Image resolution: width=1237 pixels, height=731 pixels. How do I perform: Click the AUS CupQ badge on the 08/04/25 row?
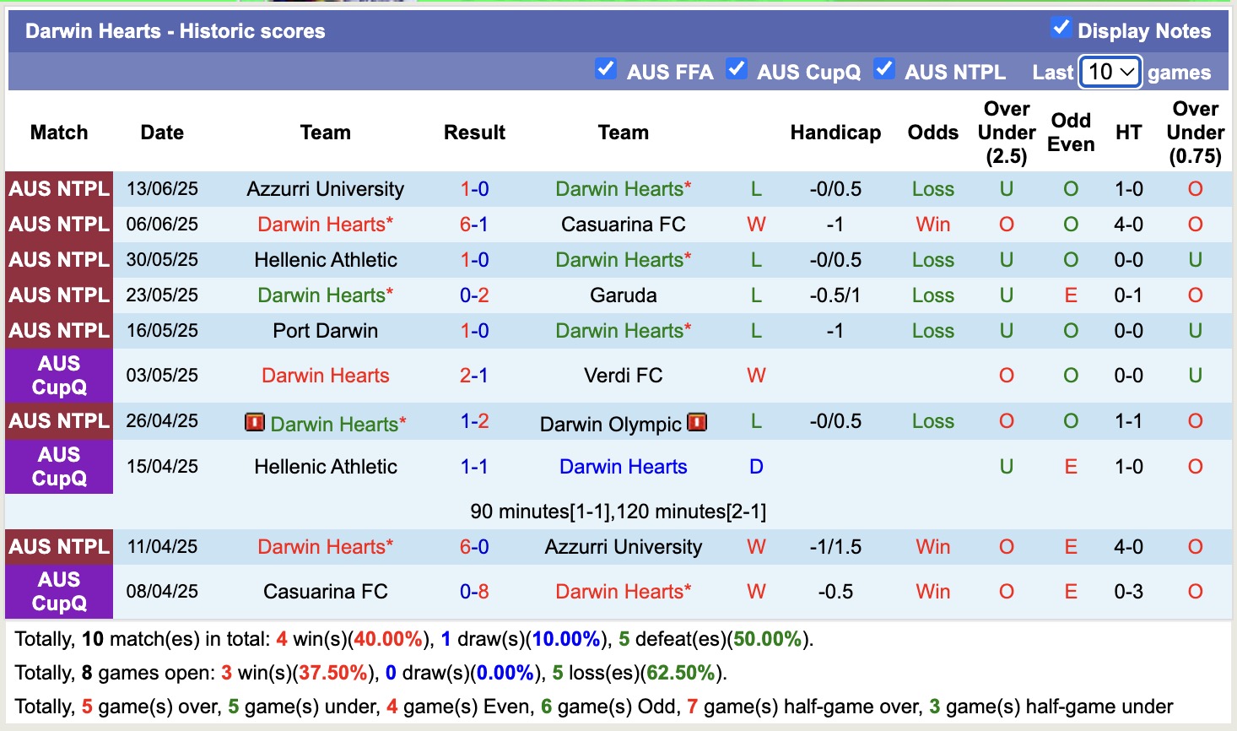coord(58,592)
